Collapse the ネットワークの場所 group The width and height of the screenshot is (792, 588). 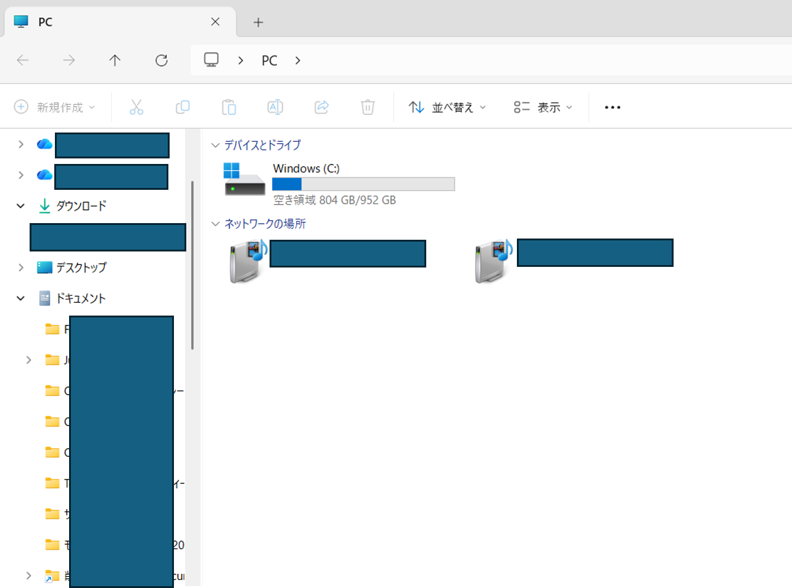tap(215, 224)
